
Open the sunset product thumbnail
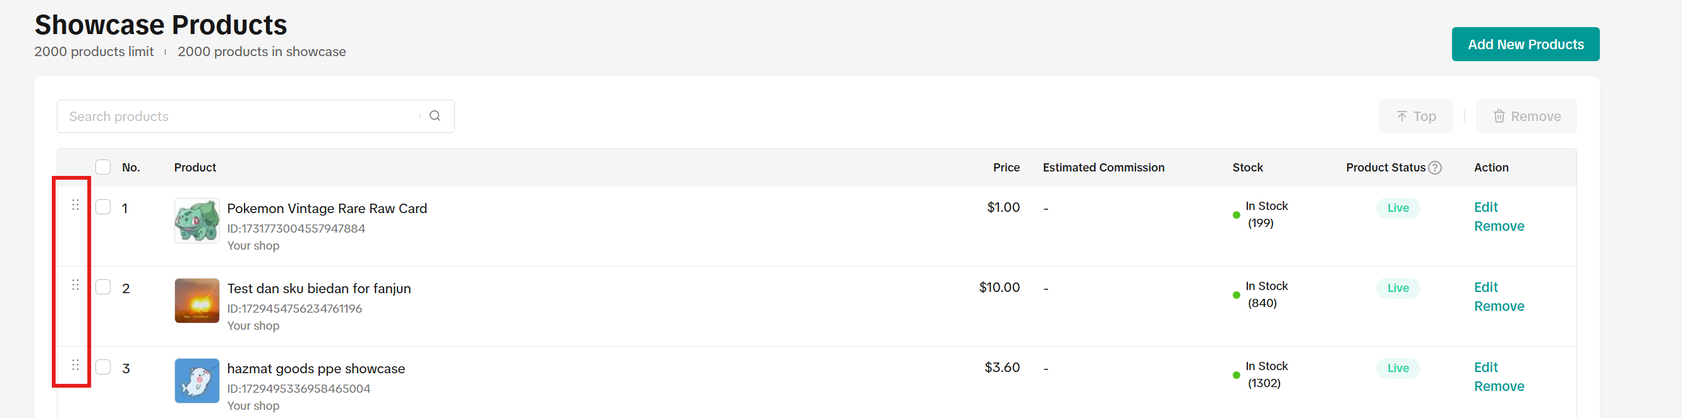197,301
